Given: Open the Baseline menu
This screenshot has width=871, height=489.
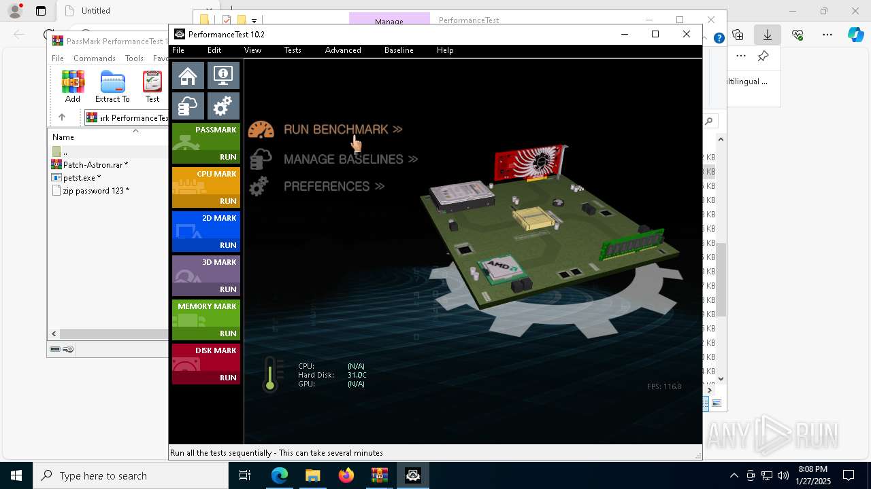Looking at the screenshot, I should click(x=399, y=50).
